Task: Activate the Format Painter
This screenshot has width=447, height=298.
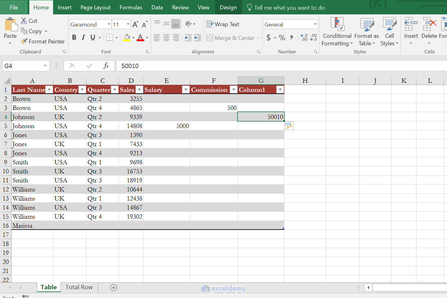Action: coord(43,41)
